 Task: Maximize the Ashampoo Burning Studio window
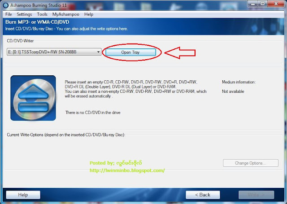[263, 4]
